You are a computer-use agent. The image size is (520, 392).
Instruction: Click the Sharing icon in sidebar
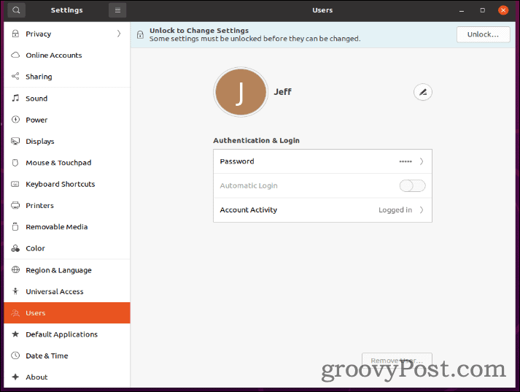(x=15, y=77)
